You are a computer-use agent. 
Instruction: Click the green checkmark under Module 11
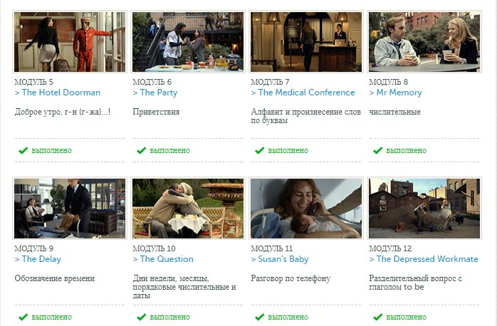pyautogui.click(x=260, y=317)
